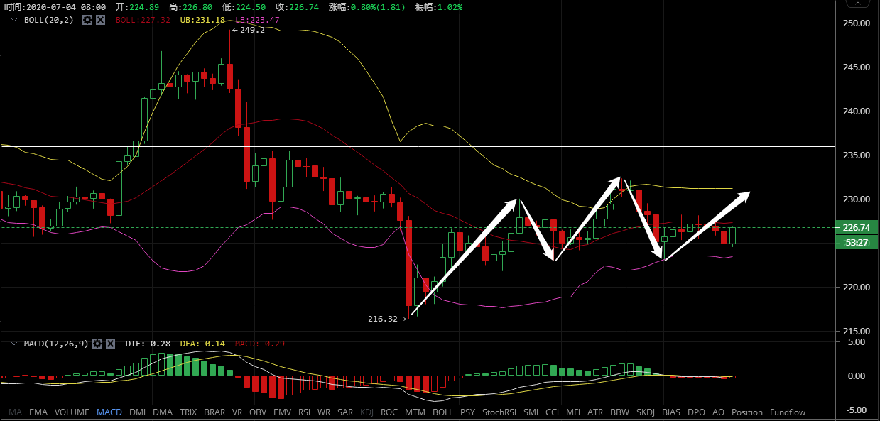The height and width of the screenshot is (421, 880).
Task: Enable the KDJ indicator
Action: click(x=366, y=412)
